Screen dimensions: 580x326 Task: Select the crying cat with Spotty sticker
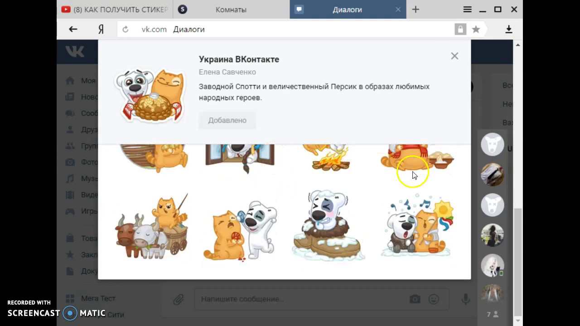tap(240, 230)
